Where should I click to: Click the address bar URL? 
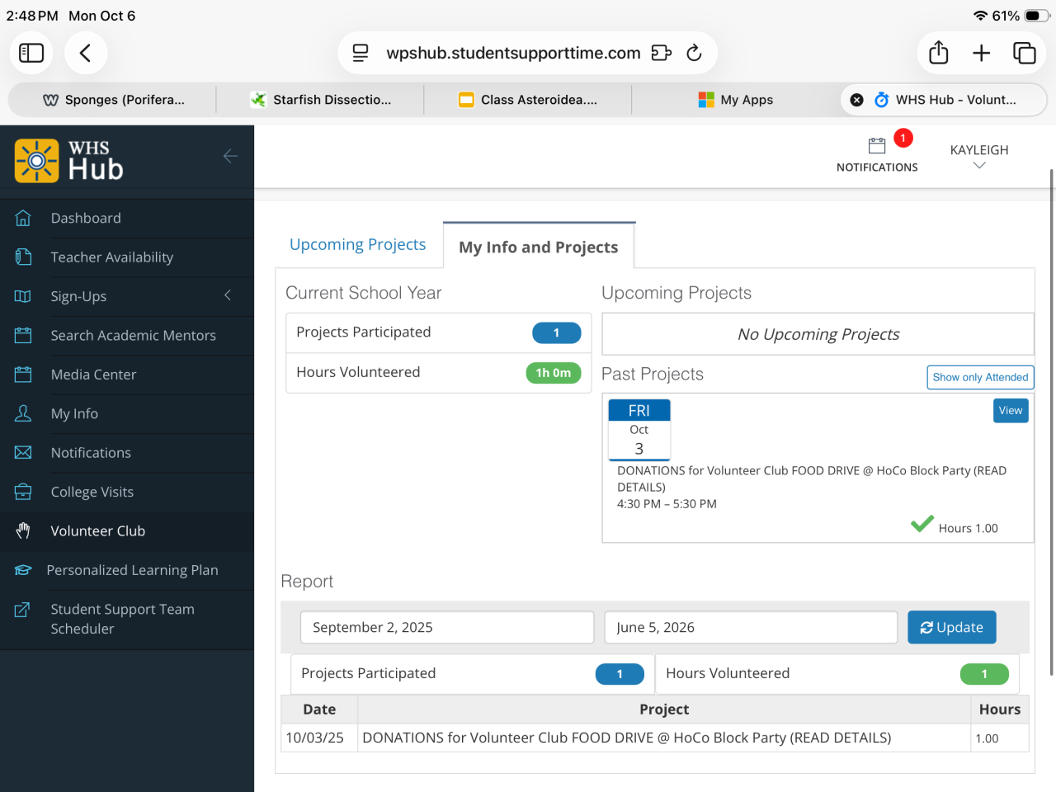(513, 53)
